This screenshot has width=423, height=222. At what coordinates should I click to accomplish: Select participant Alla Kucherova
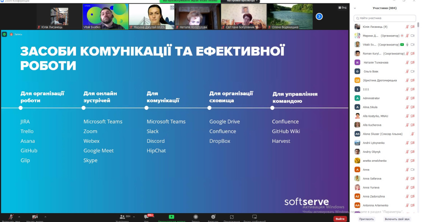pyautogui.click(x=385, y=125)
